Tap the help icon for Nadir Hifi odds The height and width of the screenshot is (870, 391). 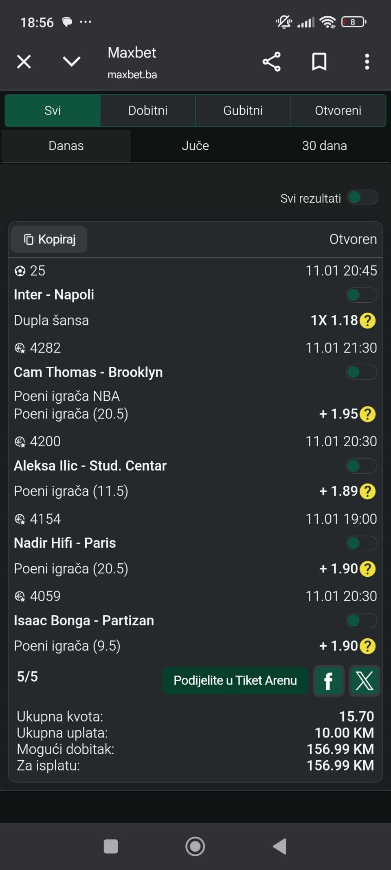click(x=368, y=569)
